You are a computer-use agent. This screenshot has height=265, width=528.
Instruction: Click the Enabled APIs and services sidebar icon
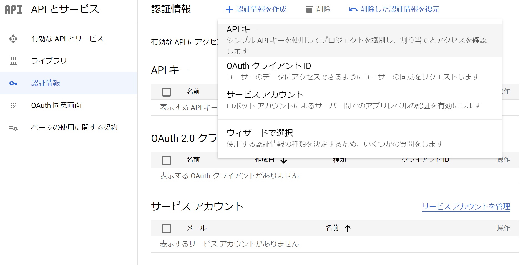click(x=13, y=39)
